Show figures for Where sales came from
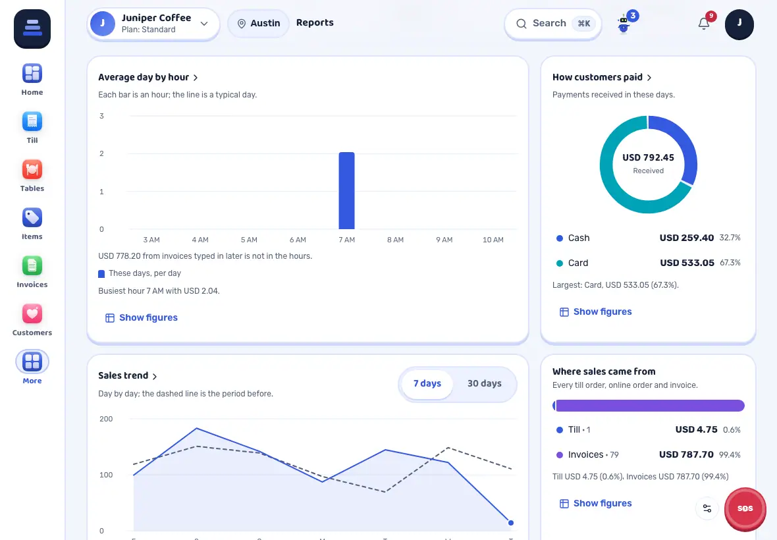Screen dimensions: 777x540 (596, 503)
